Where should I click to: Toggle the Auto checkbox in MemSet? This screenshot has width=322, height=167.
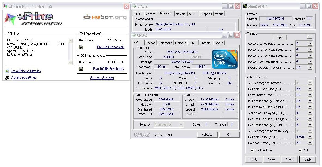coord(300,150)
